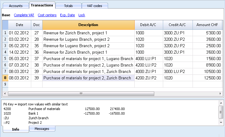
Task: Click credit account 3000:ZU:P1 in row 4
Action: [178, 52]
